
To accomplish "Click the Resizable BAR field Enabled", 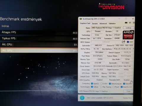I will pos(127,80).
